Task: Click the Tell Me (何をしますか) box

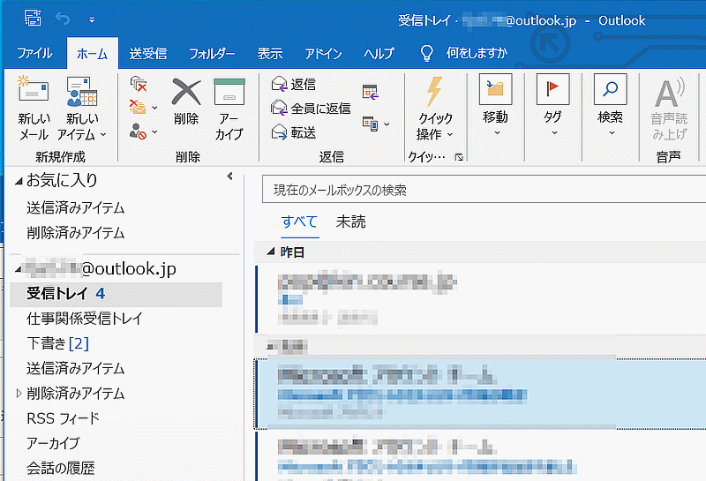Action: tap(477, 53)
